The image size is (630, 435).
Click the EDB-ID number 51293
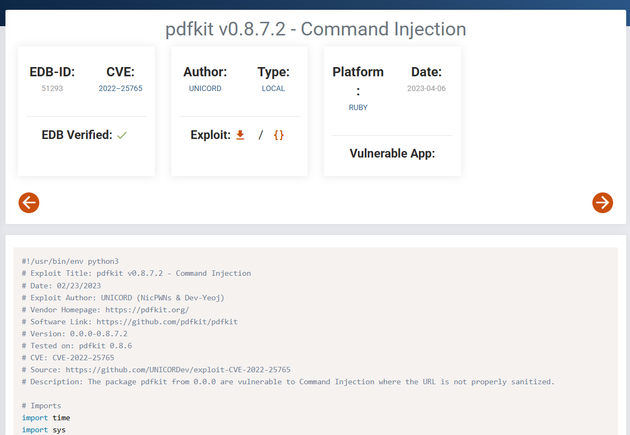click(x=52, y=88)
